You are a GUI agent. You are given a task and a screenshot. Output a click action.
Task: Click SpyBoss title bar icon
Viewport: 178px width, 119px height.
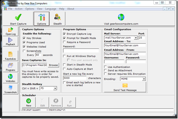[x=4, y=3]
